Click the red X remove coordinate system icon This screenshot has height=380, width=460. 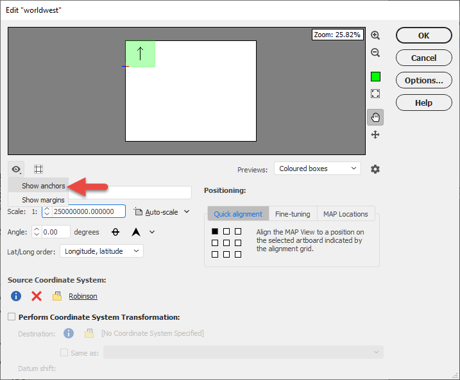pos(37,296)
